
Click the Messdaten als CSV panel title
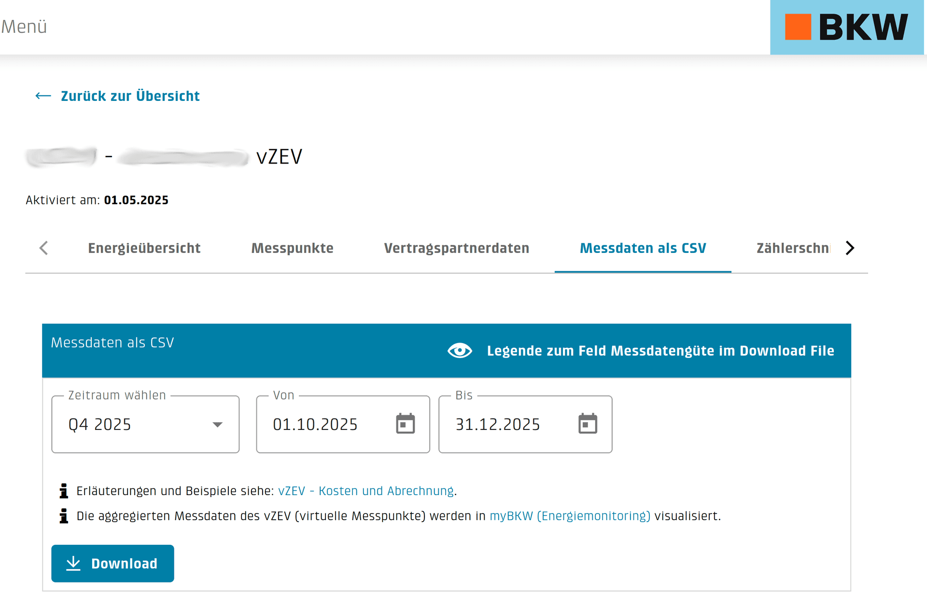[x=112, y=343]
